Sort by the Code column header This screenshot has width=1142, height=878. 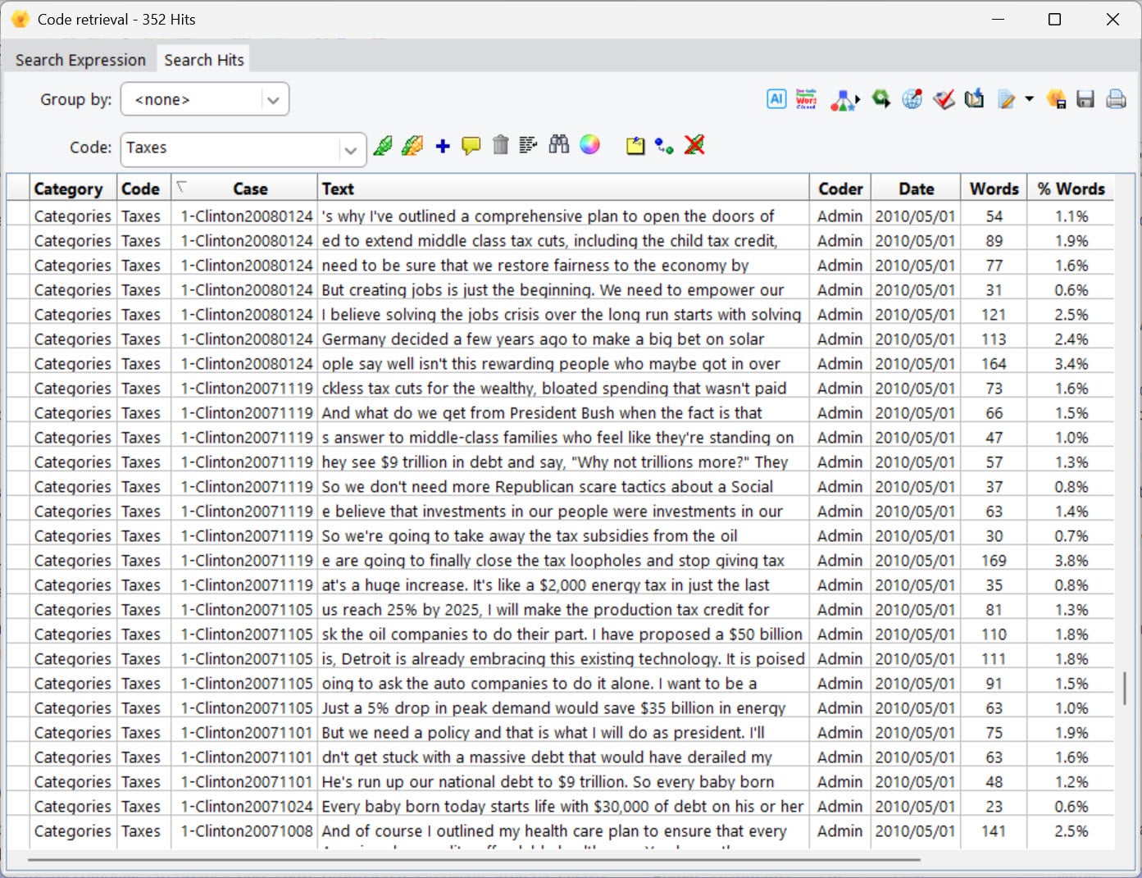pos(143,188)
